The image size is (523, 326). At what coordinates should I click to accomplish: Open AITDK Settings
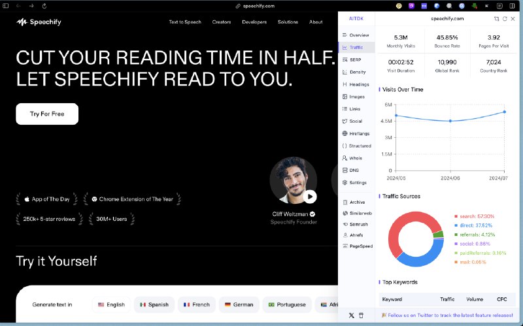click(x=354, y=182)
